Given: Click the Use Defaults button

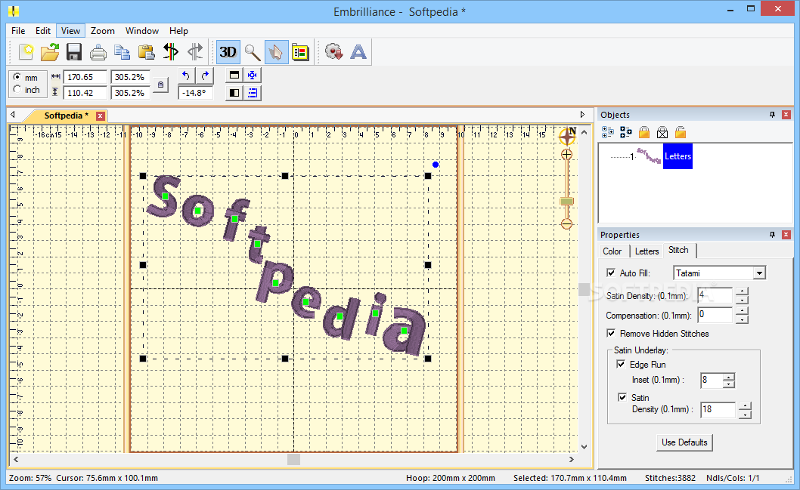Looking at the screenshot, I should coord(684,442).
